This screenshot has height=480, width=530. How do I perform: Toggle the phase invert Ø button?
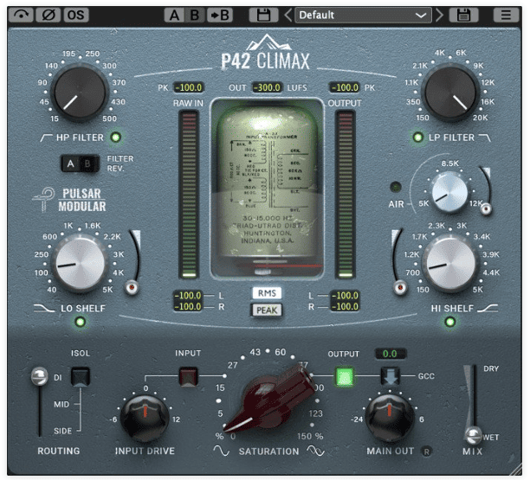pos(48,15)
